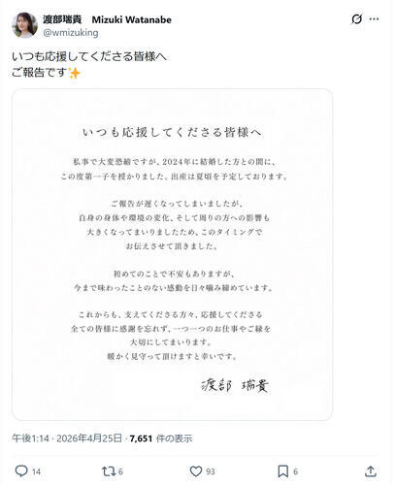Click the Grok icon beside the post
This screenshot has width=395, height=485.
(356, 19)
